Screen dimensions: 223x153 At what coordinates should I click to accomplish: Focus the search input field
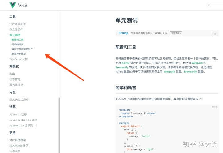(x=217, y=5)
